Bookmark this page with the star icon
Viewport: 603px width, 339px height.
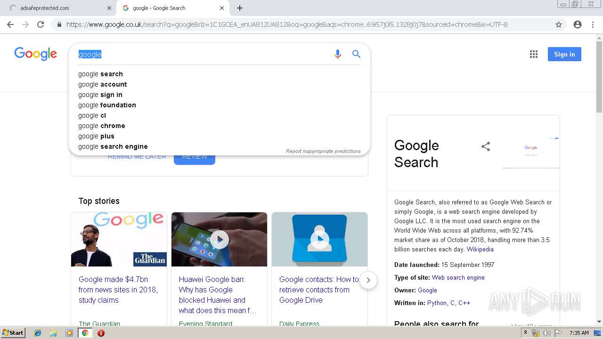coord(559,24)
